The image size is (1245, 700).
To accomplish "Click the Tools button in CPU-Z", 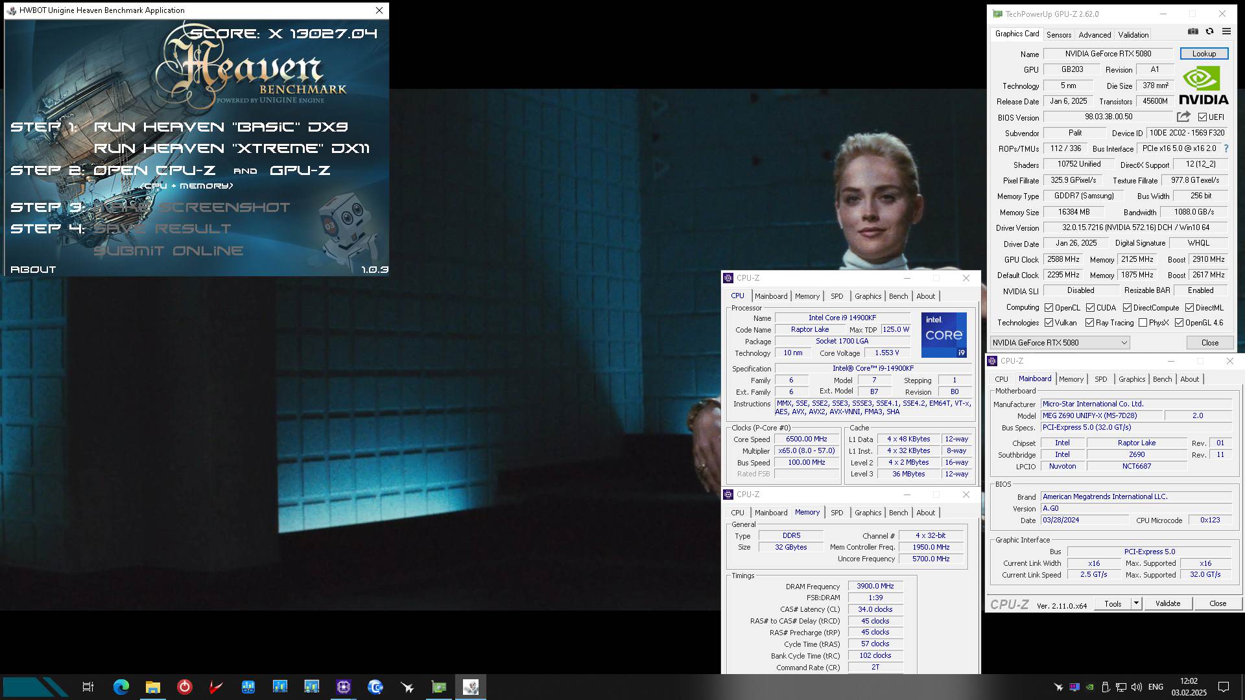I will pos(1113,603).
